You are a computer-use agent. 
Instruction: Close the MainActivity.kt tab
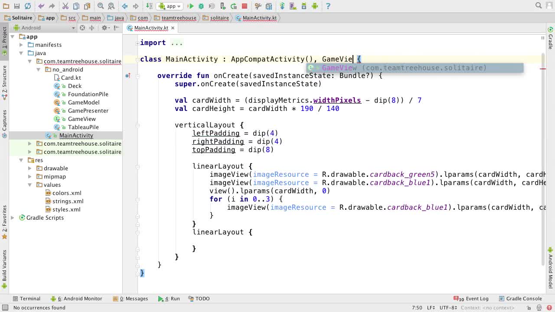tap(173, 28)
